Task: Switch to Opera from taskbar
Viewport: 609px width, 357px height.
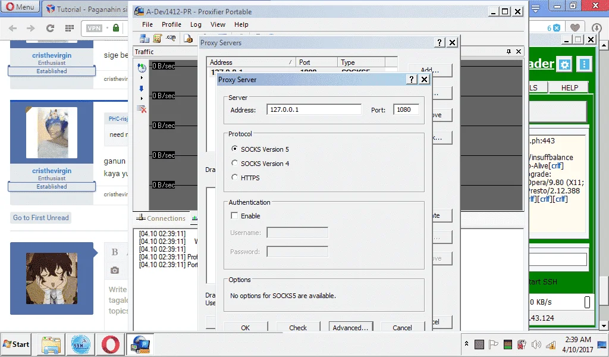Action: 111,345
